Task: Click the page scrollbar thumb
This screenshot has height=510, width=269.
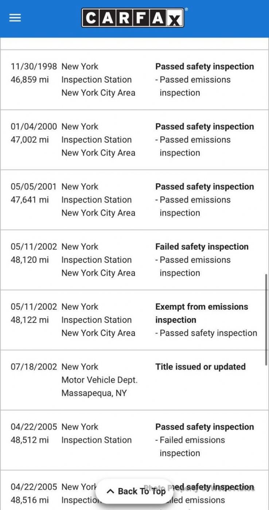Action: [x=266, y=319]
